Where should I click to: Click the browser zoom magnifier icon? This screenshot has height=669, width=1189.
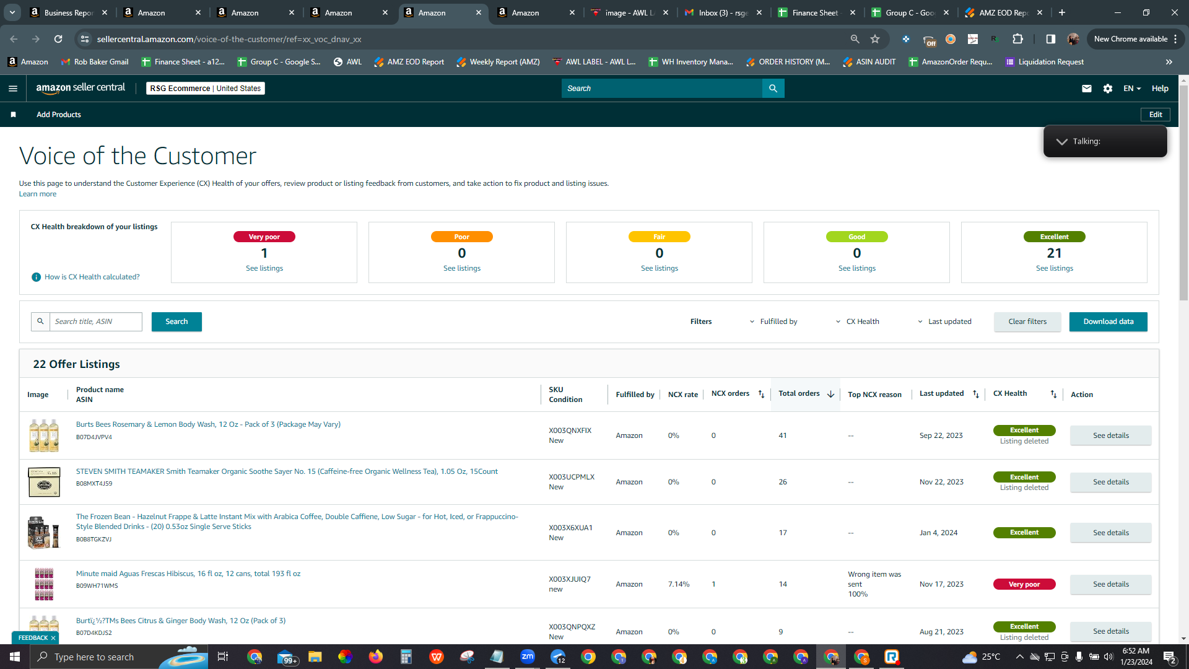(855, 39)
